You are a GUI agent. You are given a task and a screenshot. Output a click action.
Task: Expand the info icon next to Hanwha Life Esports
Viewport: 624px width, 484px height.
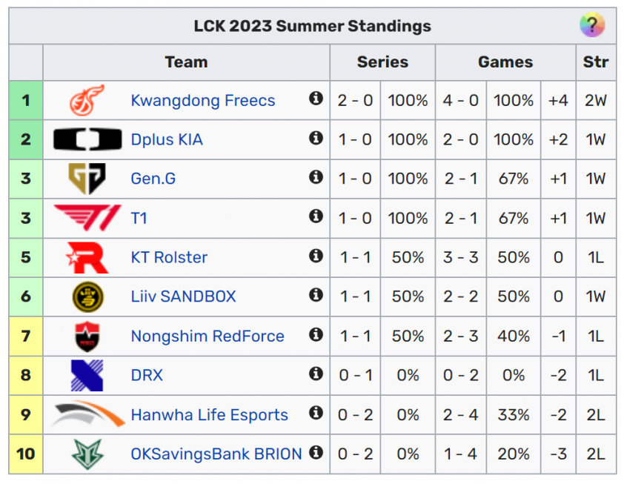click(x=316, y=414)
